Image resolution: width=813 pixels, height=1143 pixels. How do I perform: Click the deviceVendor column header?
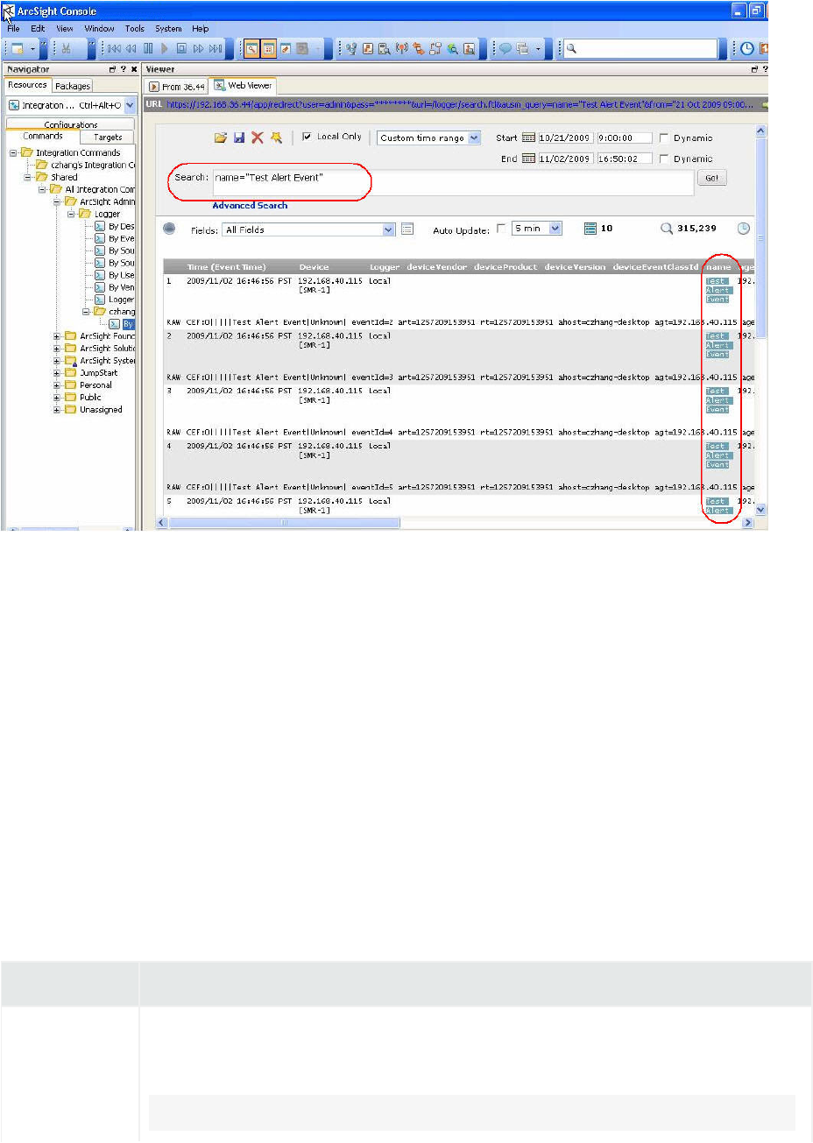(x=436, y=267)
